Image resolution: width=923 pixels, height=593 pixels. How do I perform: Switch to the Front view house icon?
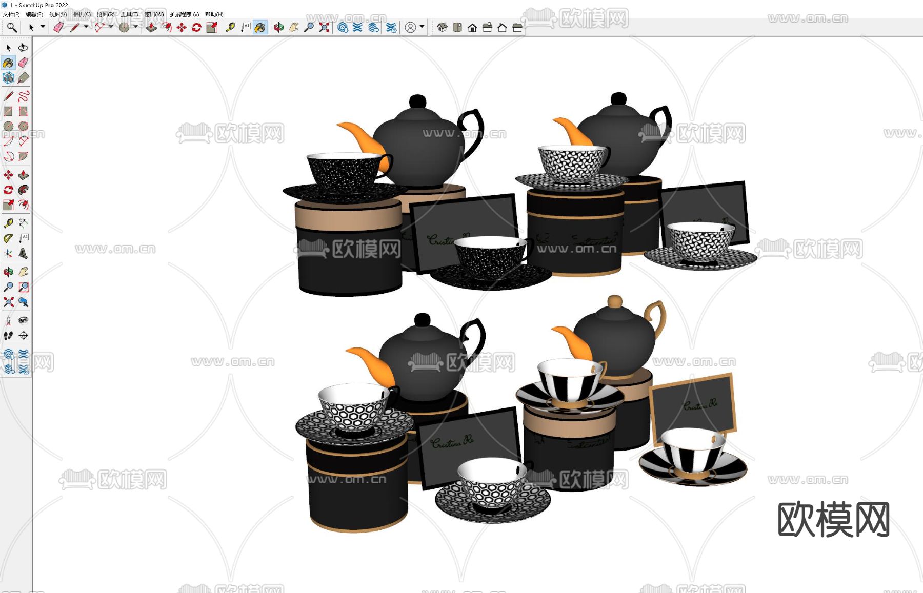pos(472,28)
